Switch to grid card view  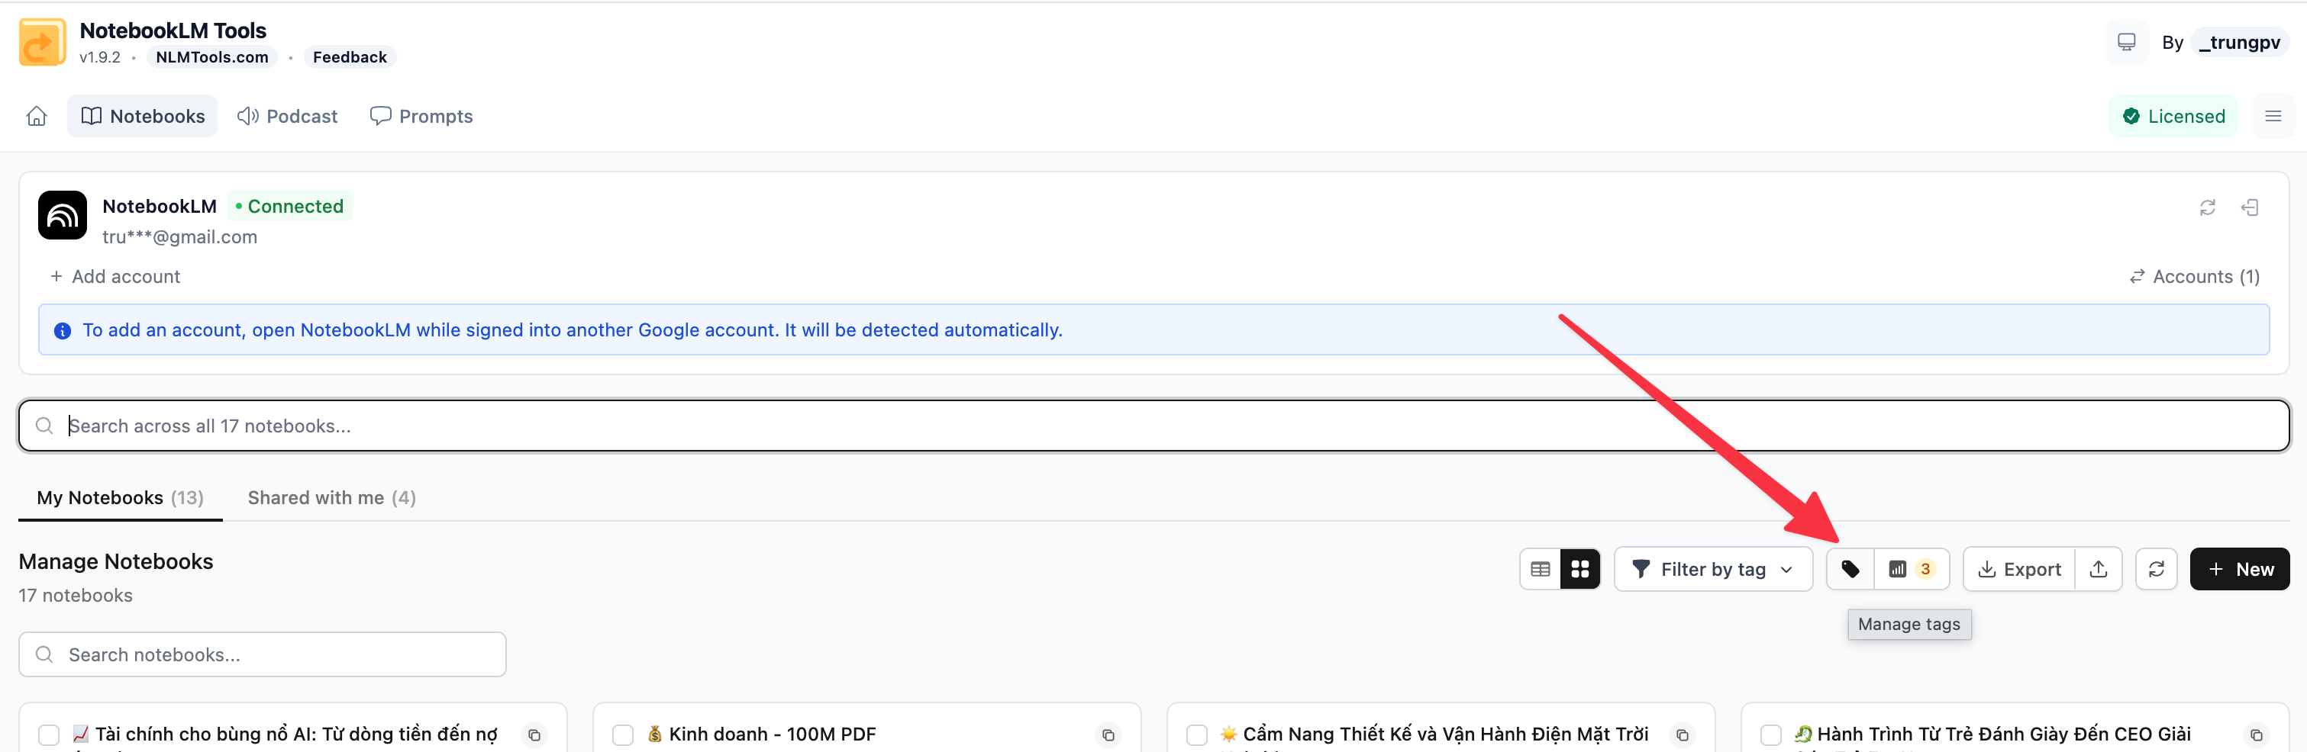tap(1579, 570)
